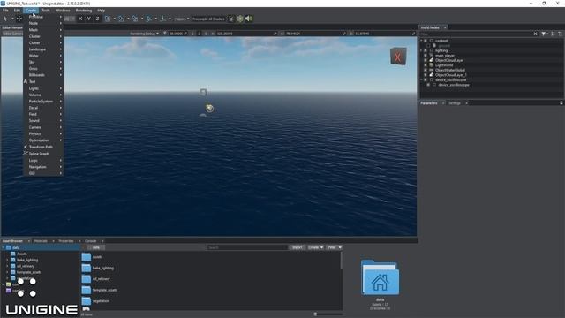The image size is (565, 318).
Task: Open the Tools menu
Action: (46, 11)
